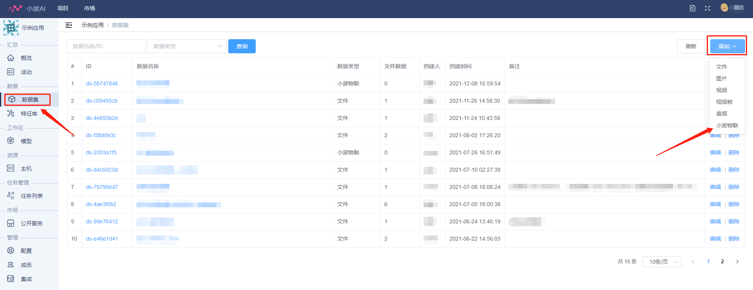Click 编辑 for ds-2053a1f5 row
Viewport: 753px width, 290px height.
[x=715, y=152]
